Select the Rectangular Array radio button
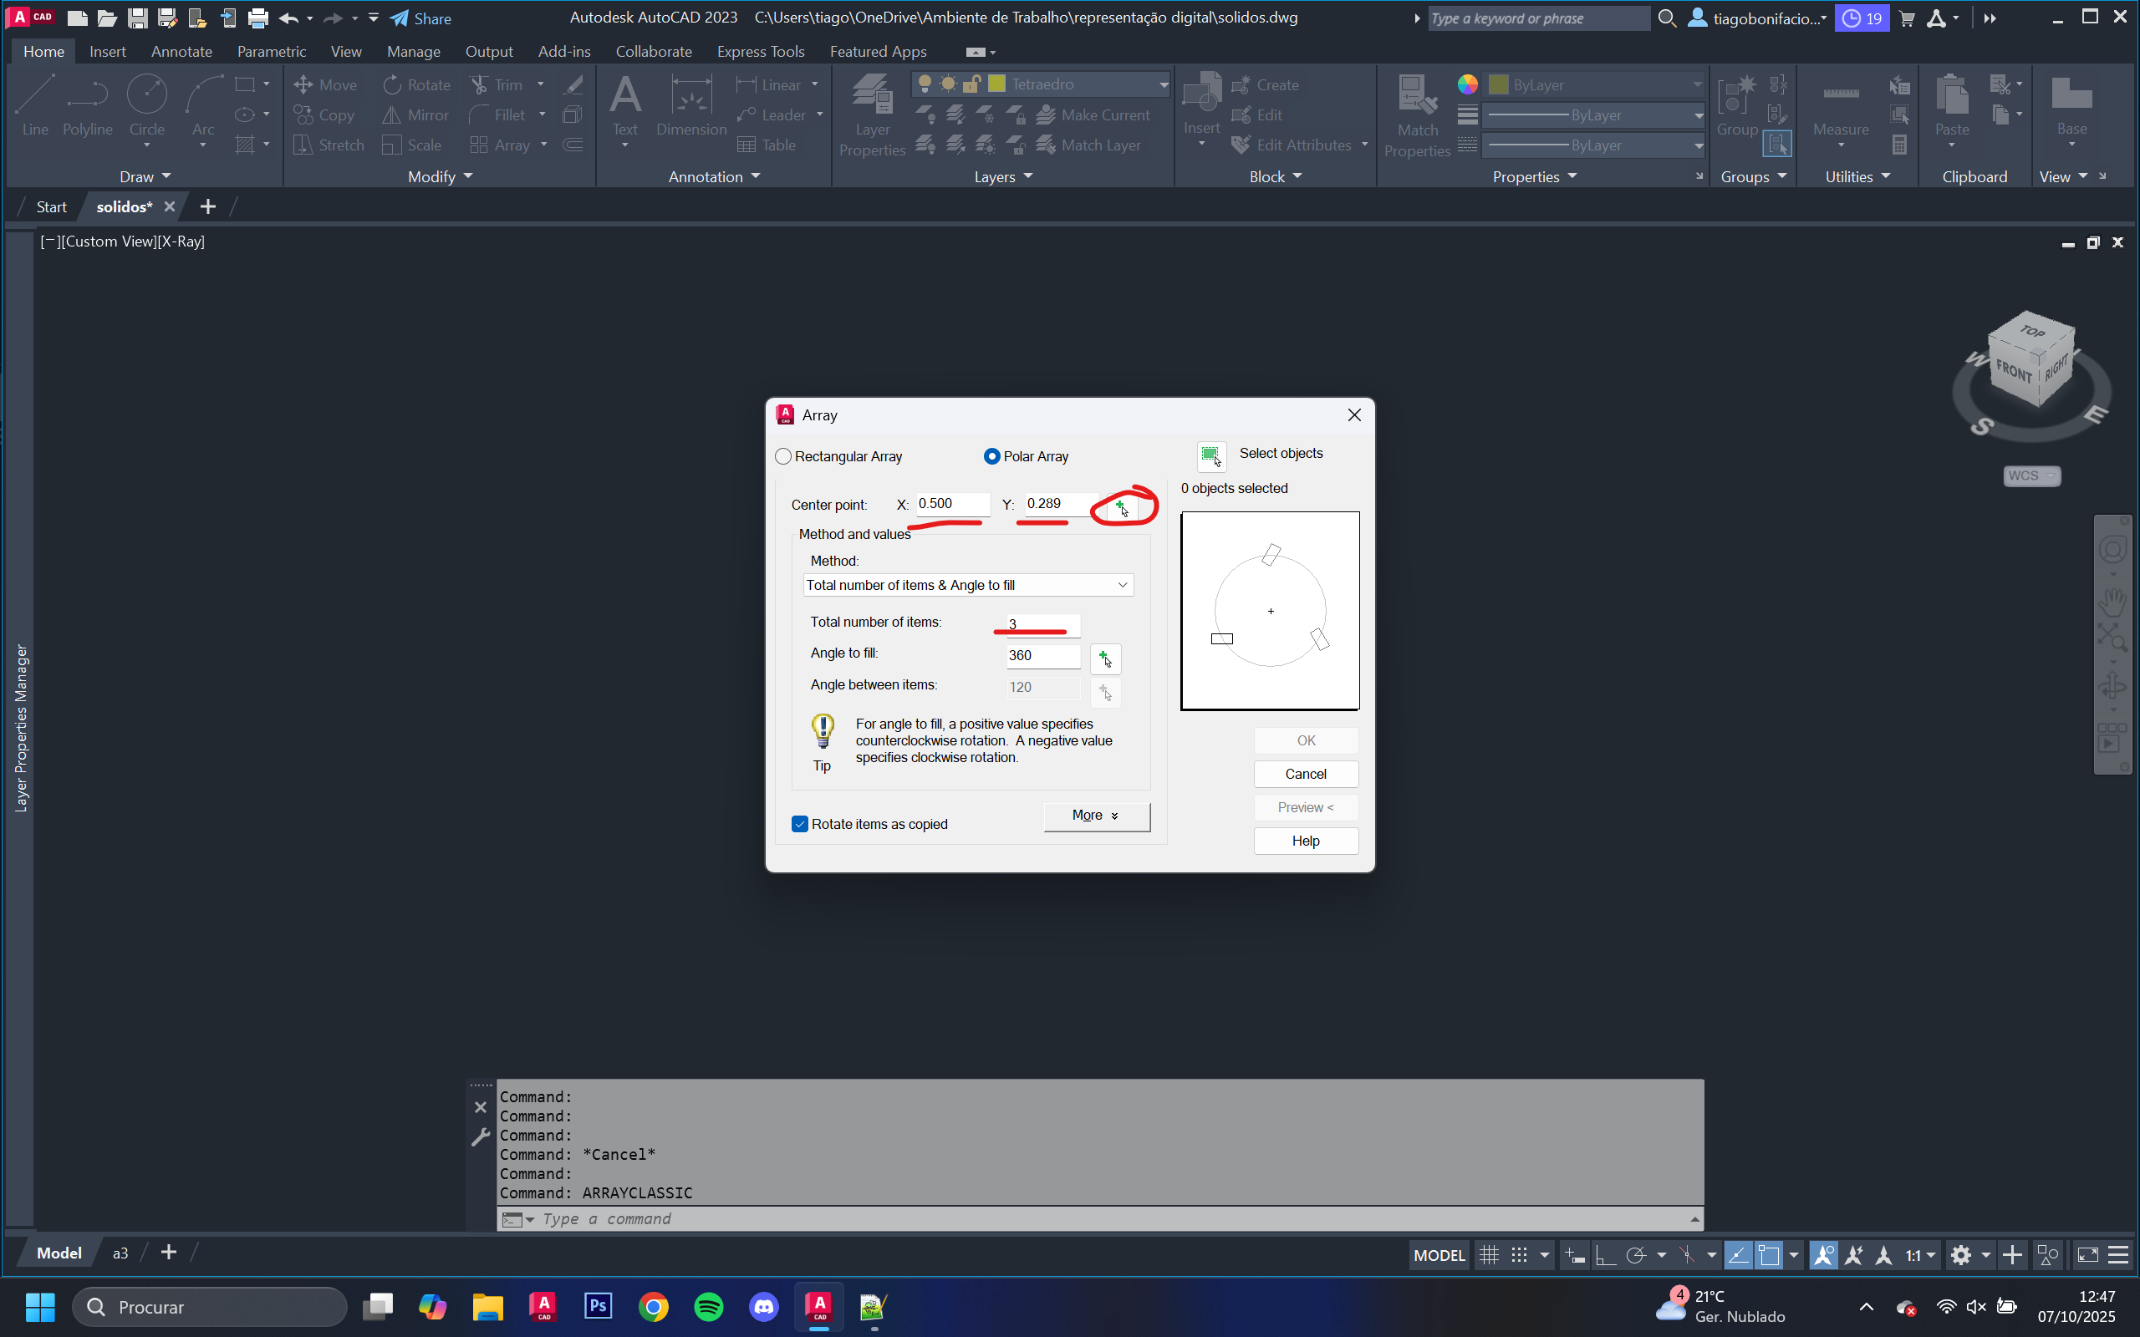This screenshot has width=2140, height=1337. pos(783,456)
